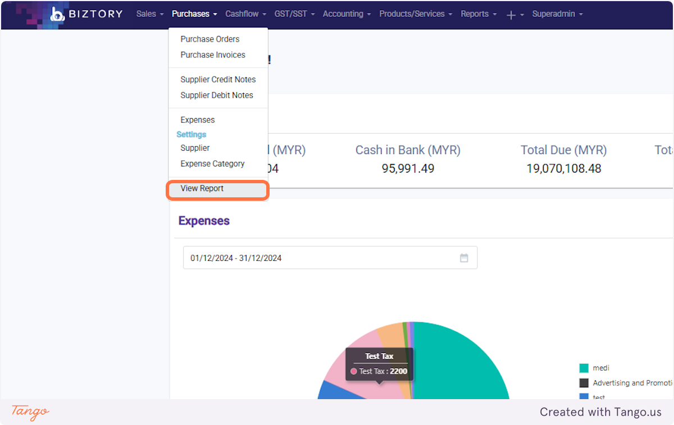Expand the Sales dropdown menu

point(150,14)
